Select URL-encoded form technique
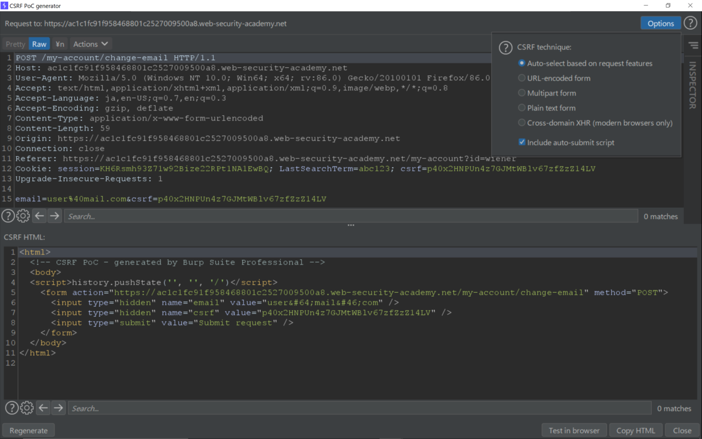The image size is (702, 439). (x=554, y=78)
